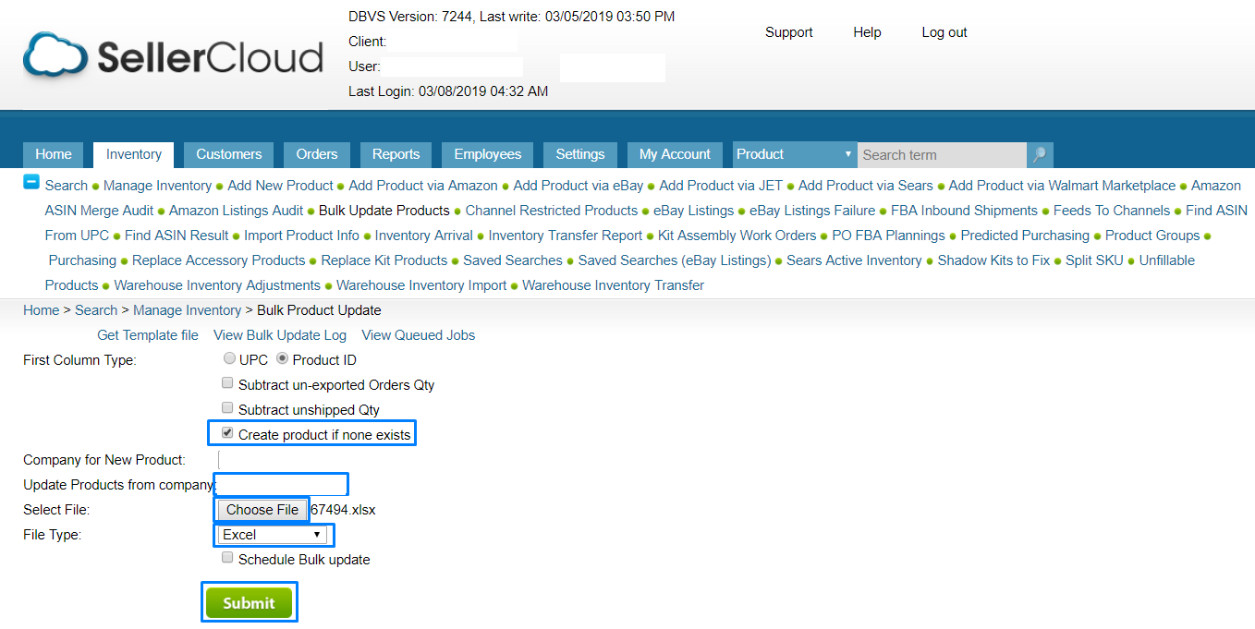The width and height of the screenshot is (1255, 629).
Task: Open View Queued Jobs link
Action: (419, 335)
